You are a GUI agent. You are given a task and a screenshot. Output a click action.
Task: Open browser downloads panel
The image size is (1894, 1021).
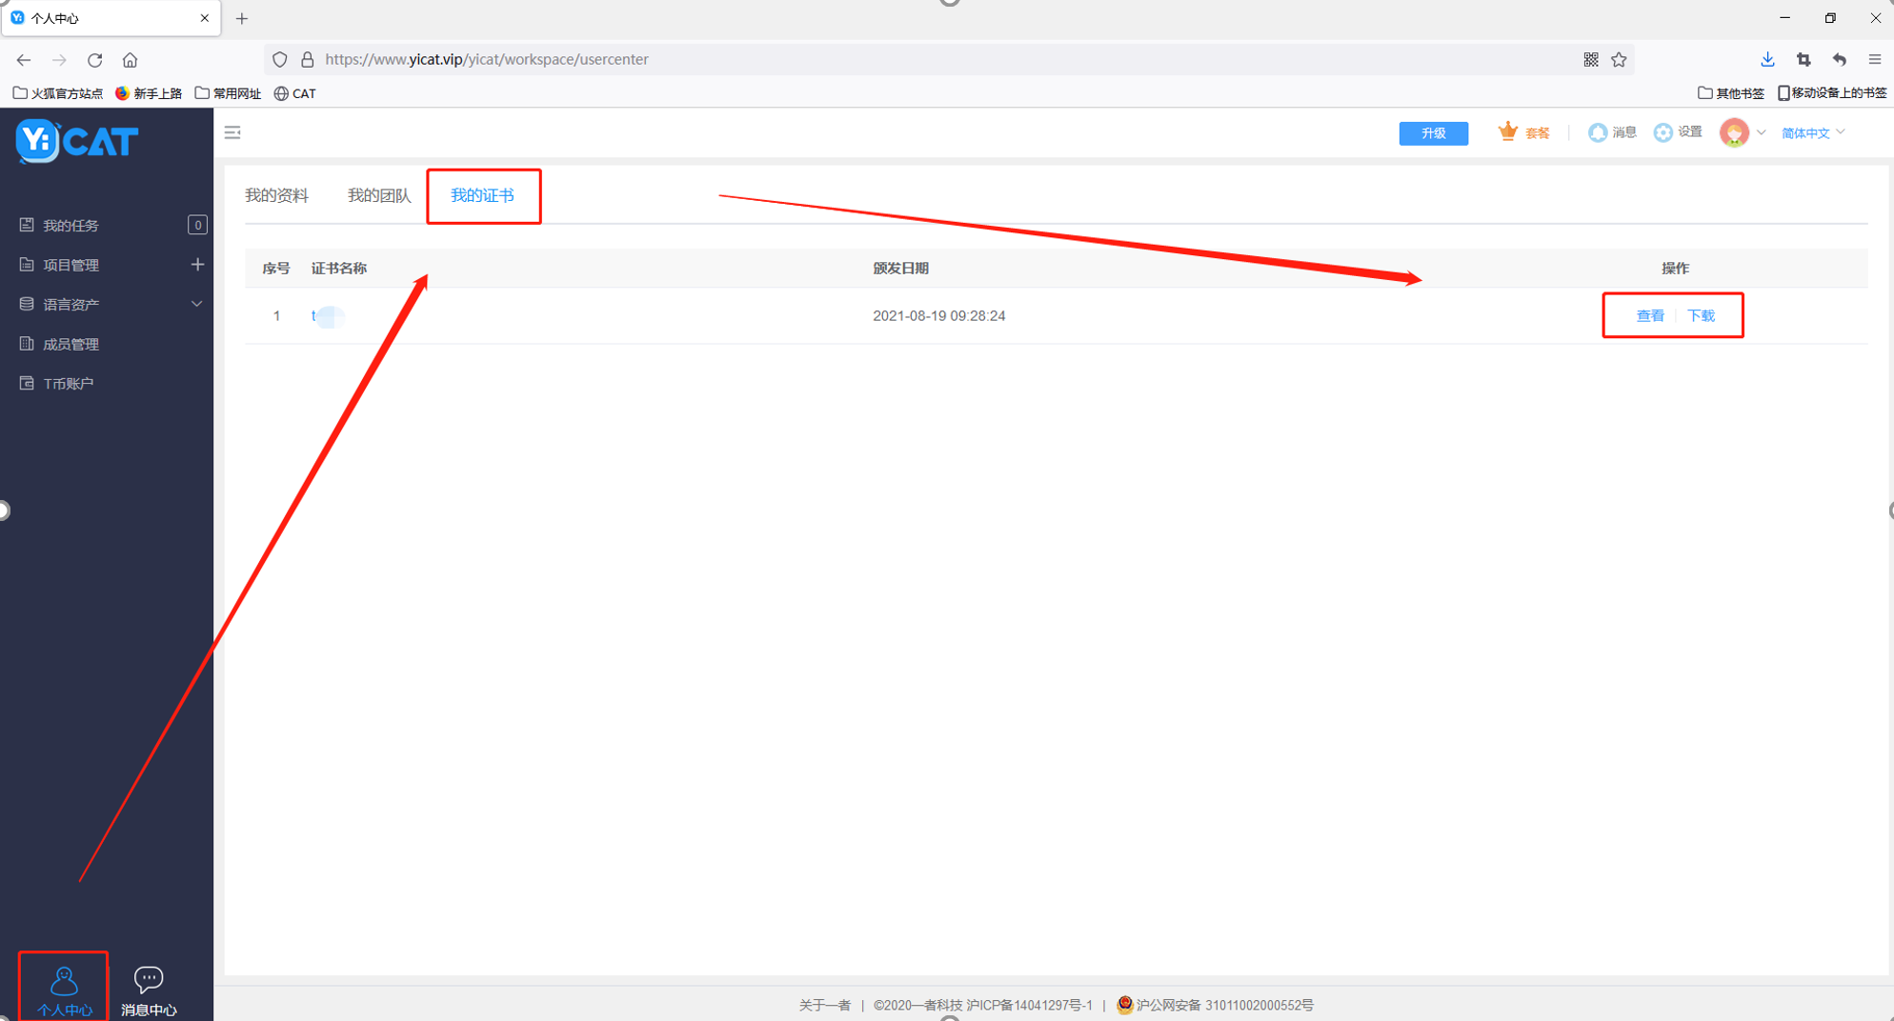1767,59
